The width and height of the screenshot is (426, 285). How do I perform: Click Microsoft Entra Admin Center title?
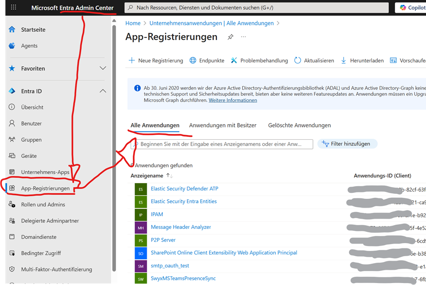tap(72, 8)
